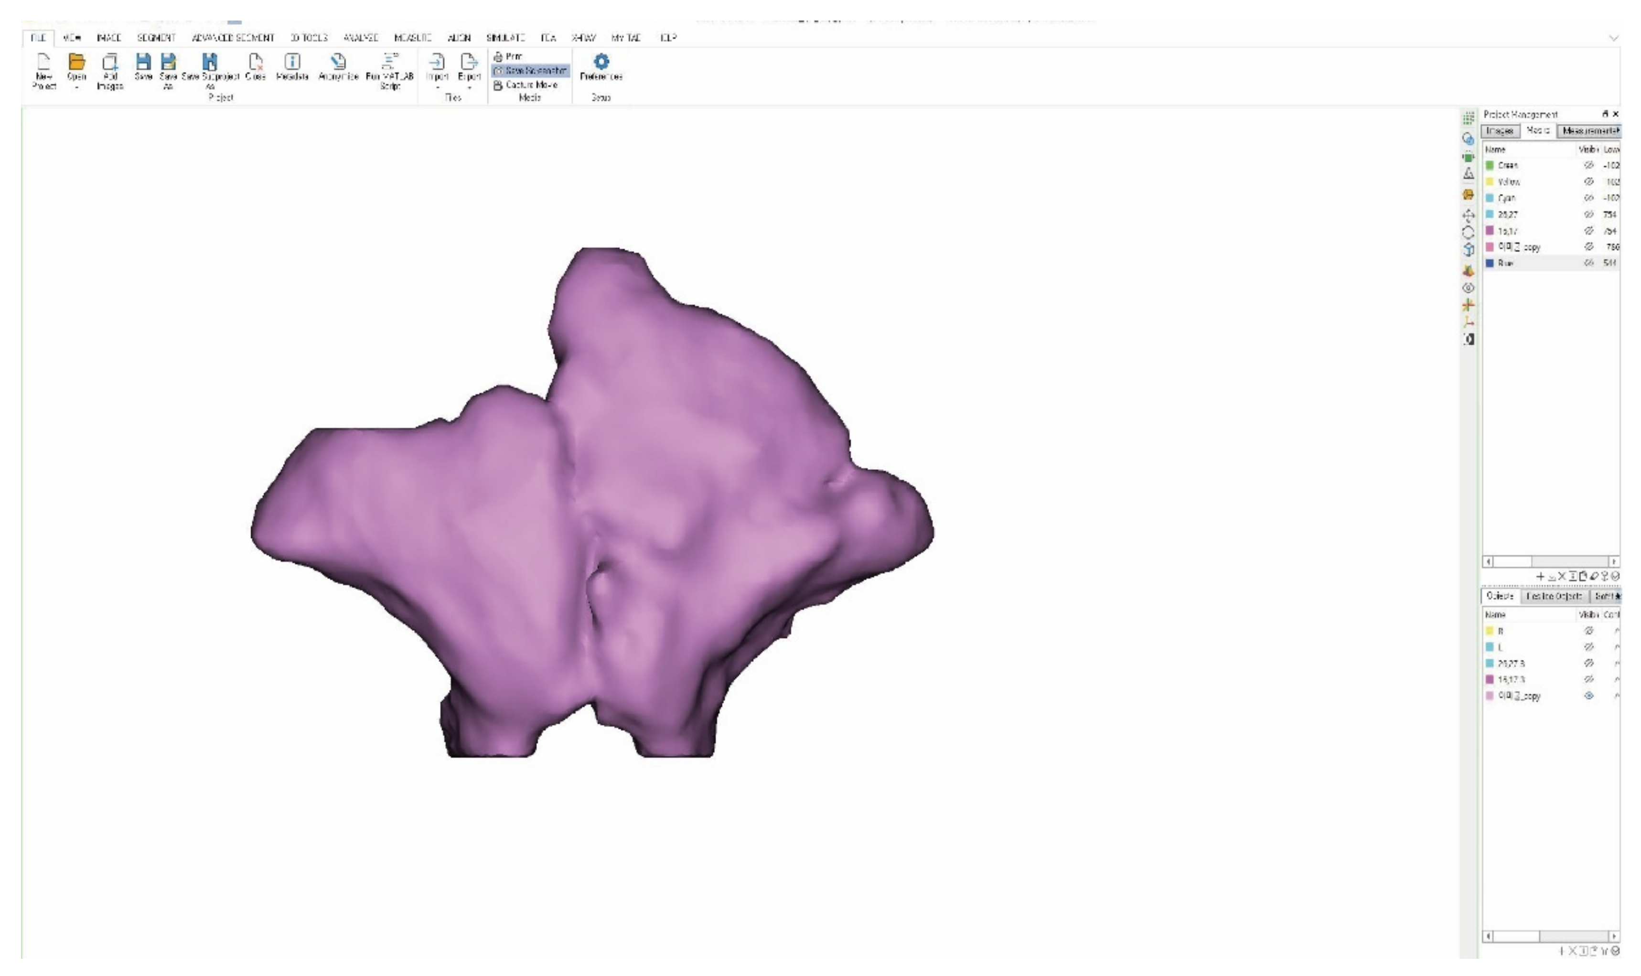Click Save Screenshot button
The image size is (1641, 976).
[x=530, y=70]
